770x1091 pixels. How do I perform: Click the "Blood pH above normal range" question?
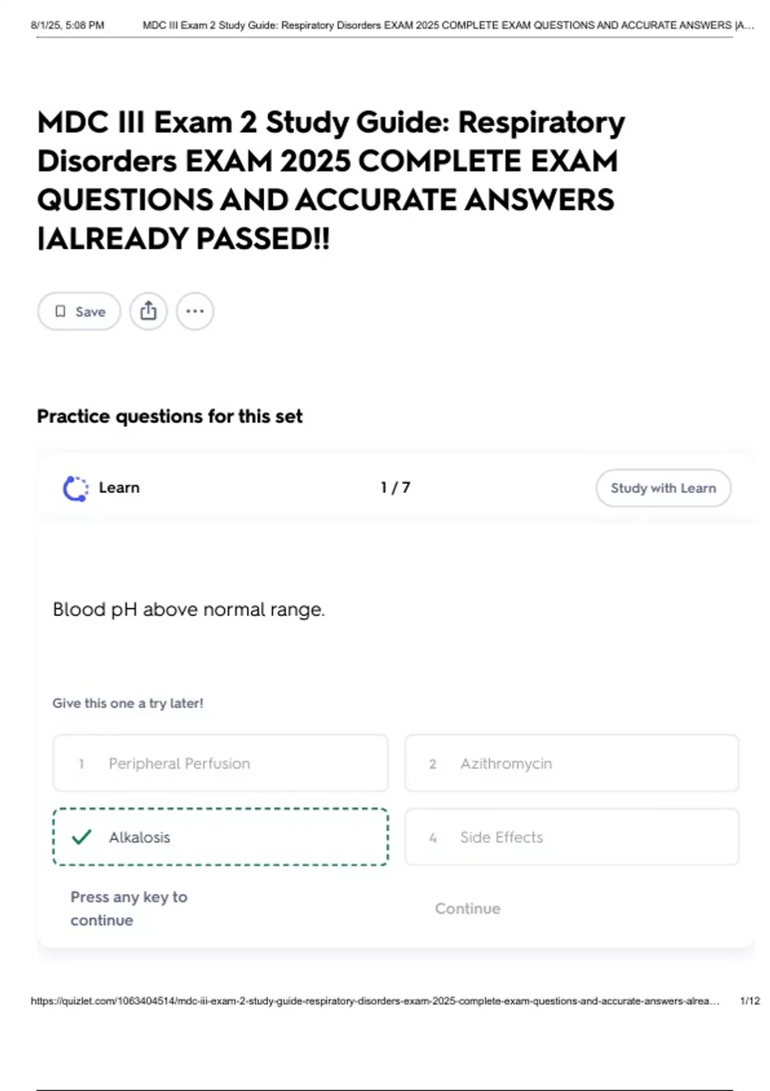pos(189,609)
